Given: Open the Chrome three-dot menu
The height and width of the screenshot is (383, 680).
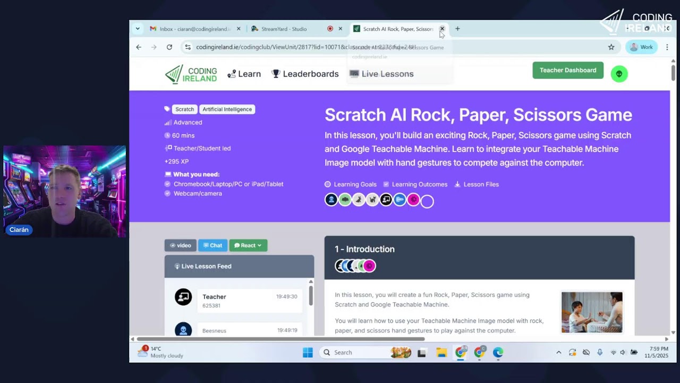Looking at the screenshot, I should point(667,47).
